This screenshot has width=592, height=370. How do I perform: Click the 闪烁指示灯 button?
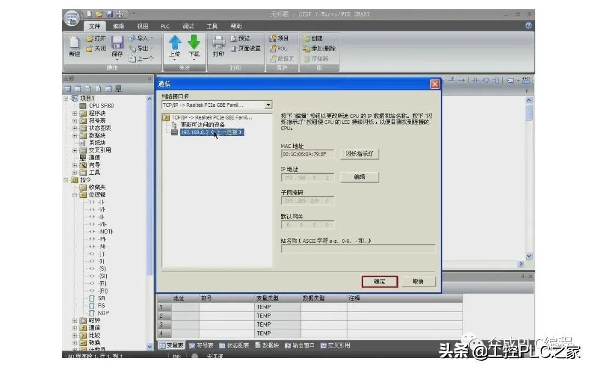(x=360, y=153)
